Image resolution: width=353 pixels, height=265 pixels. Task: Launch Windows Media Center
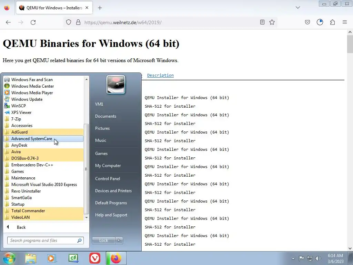coord(43,86)
